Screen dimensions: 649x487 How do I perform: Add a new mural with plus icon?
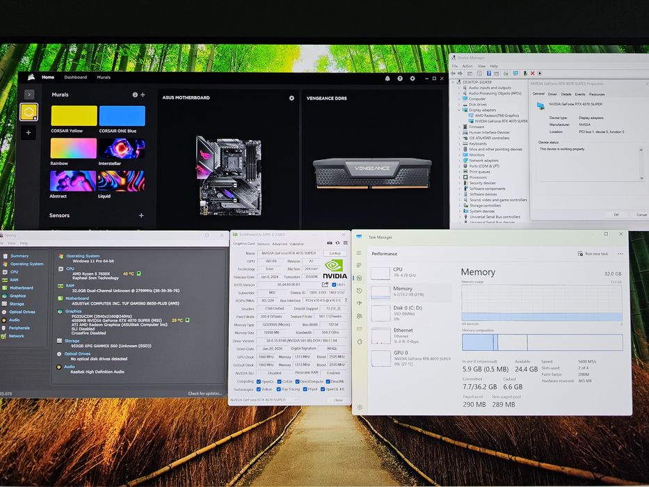143,95
